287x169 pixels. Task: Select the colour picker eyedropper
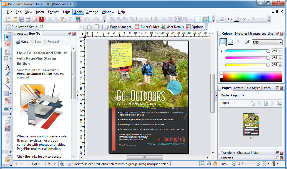click(x=247, y=42)
